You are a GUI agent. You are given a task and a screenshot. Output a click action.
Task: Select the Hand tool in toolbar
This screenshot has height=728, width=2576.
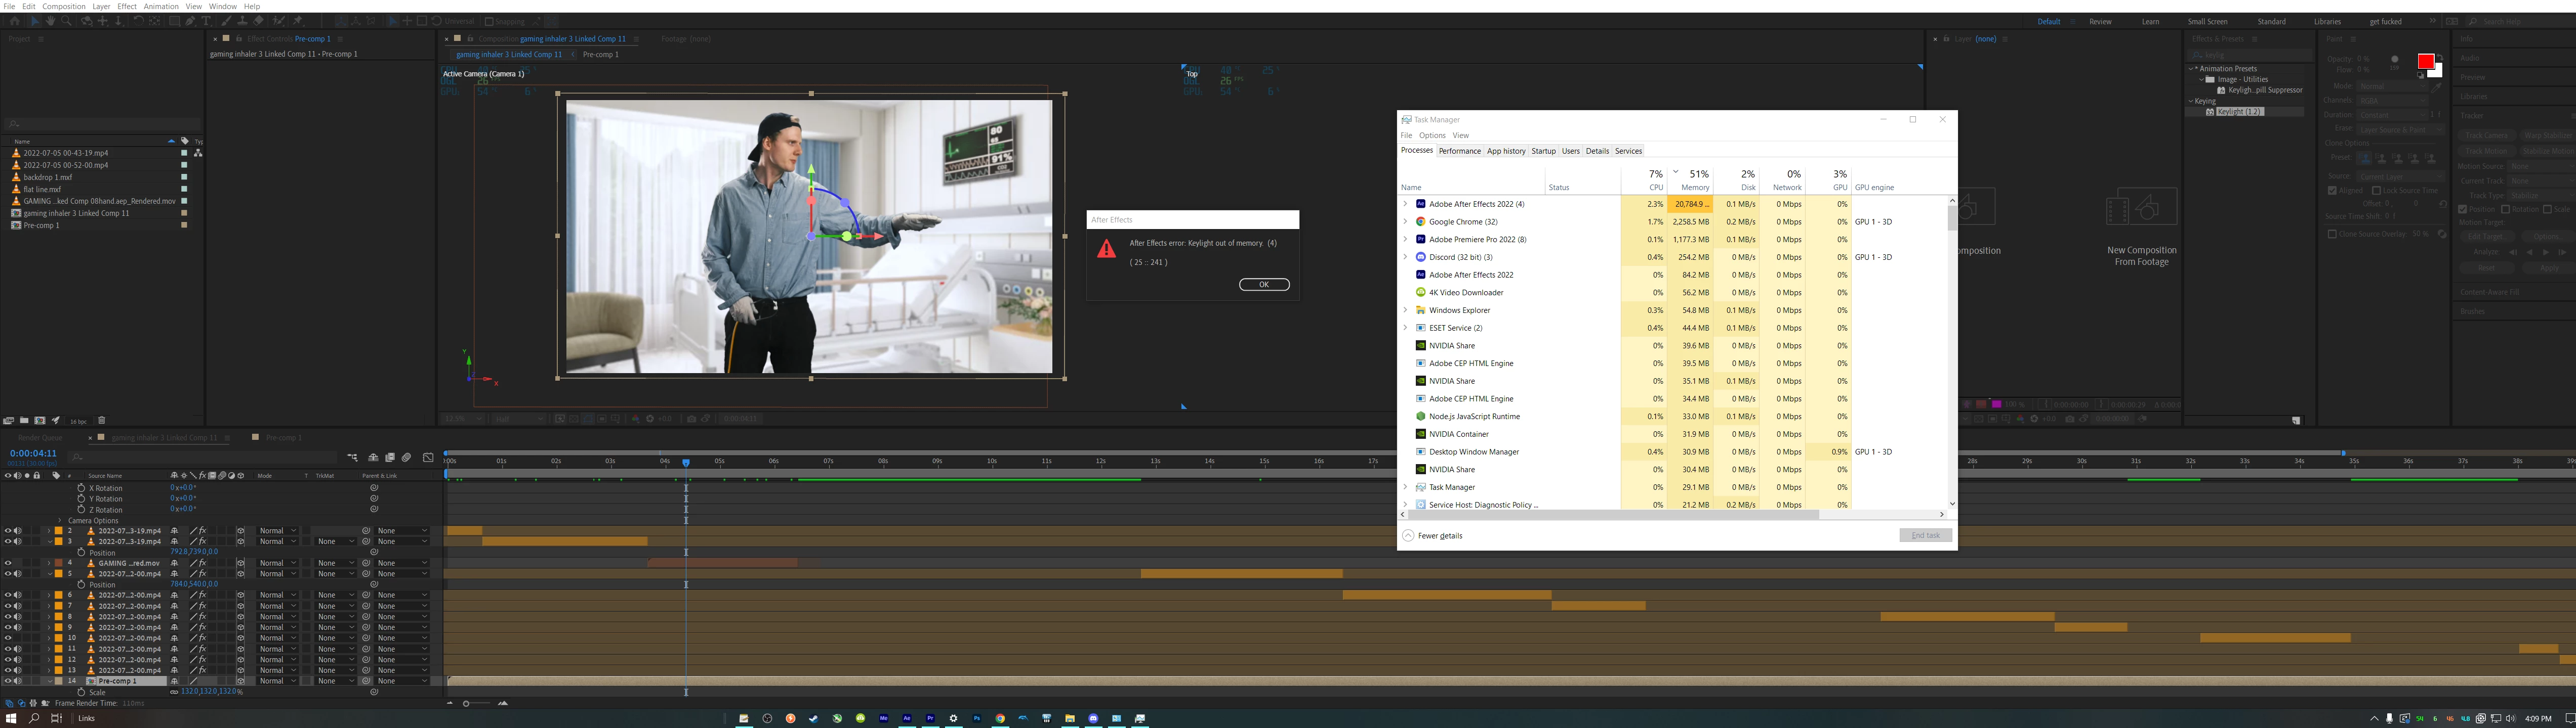[50, 21]
